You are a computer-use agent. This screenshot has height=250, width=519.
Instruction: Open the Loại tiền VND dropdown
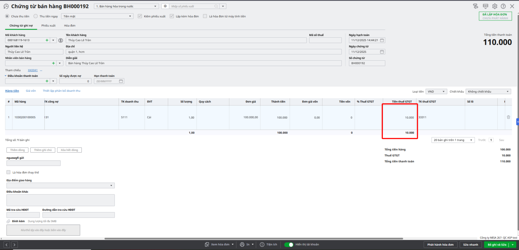(436, 91)
